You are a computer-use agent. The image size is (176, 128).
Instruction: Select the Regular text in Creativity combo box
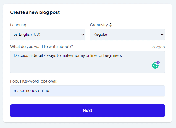[101, 34]
